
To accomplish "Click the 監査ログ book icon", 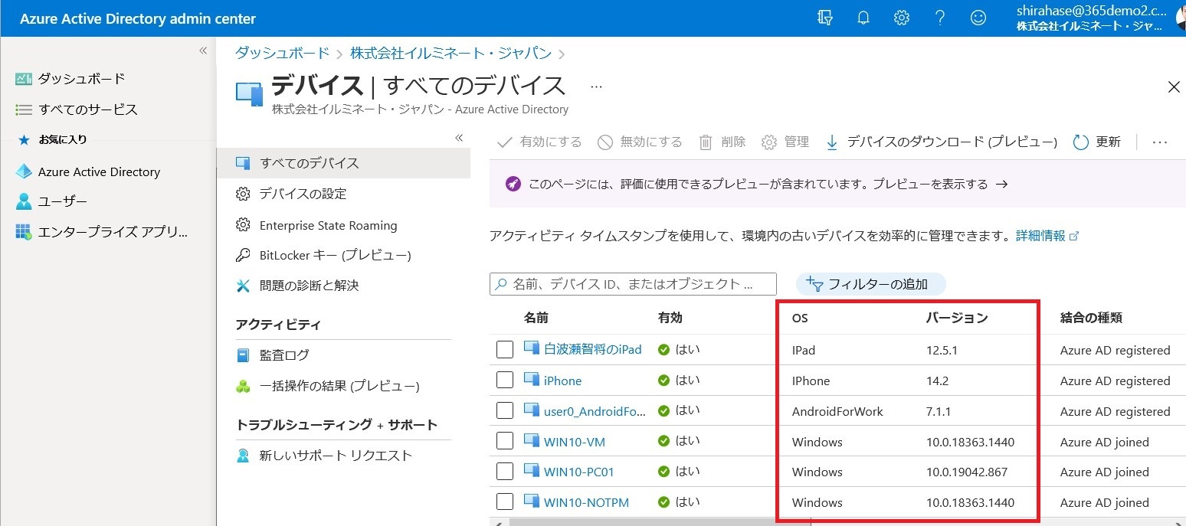I will click(x=243, y=355).
